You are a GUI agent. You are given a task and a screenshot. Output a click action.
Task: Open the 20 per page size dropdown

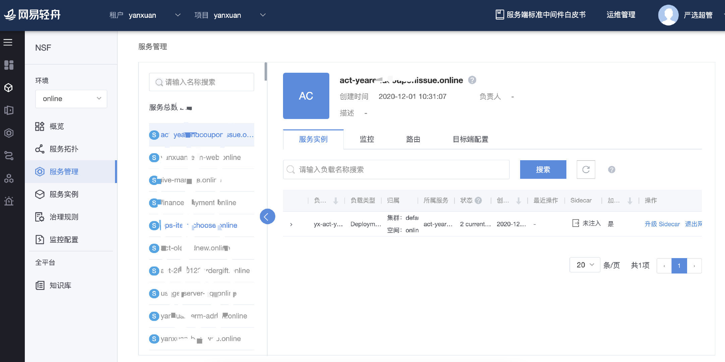[584, 265]
